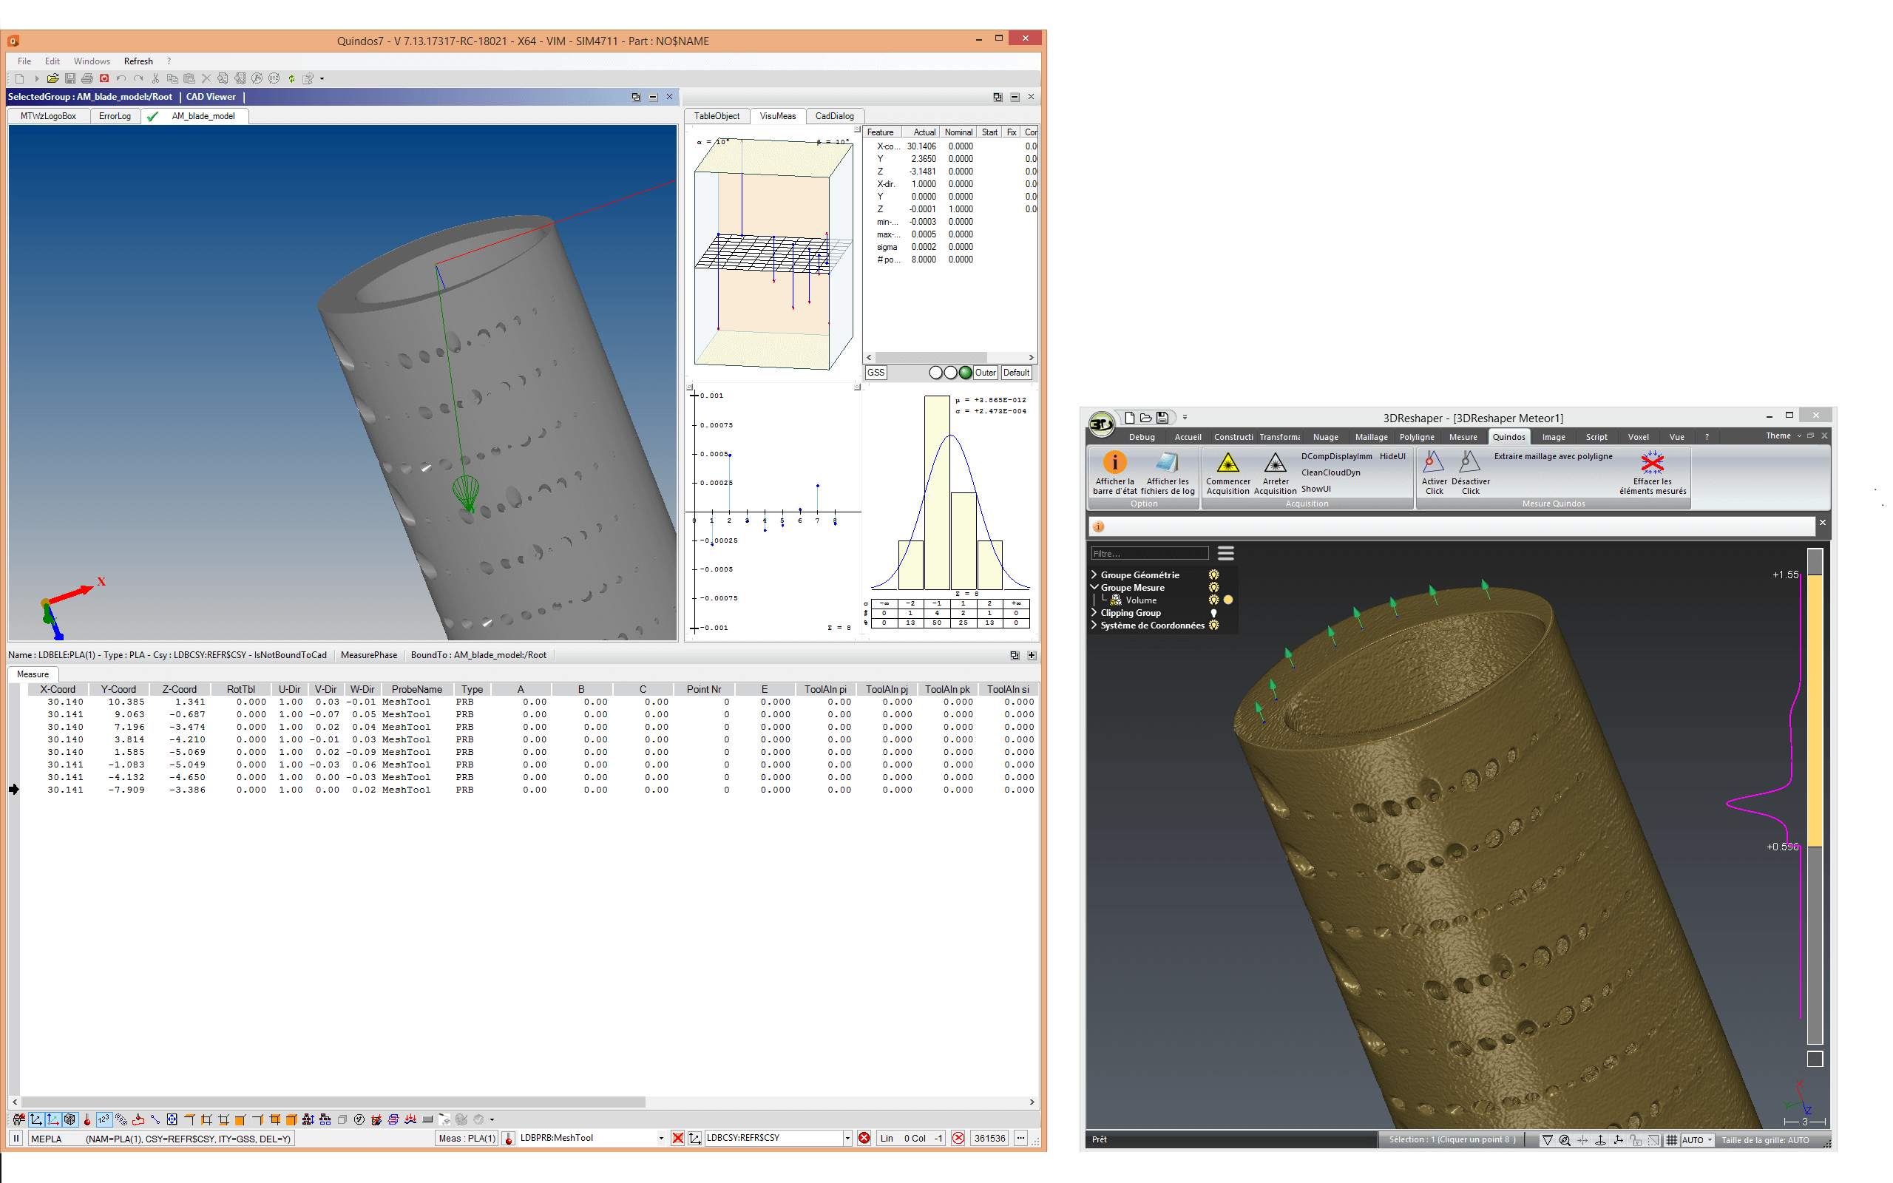The width and height of the screenshot is (1893, 1183).
Task: Open Windows menu in Quindos
Action: (x=92, y=61)
